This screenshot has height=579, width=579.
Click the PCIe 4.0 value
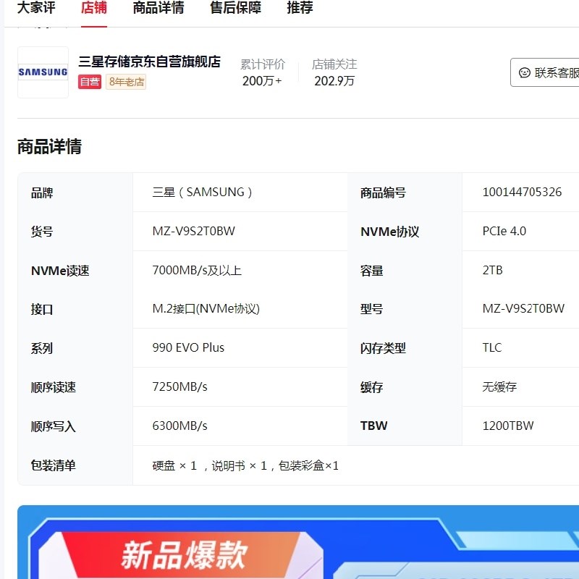coord(504,231)
